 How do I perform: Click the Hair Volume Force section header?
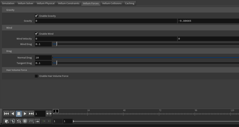(120, 70)
